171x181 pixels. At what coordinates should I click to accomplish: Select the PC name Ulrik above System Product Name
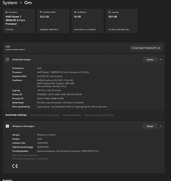coord(8,47)
